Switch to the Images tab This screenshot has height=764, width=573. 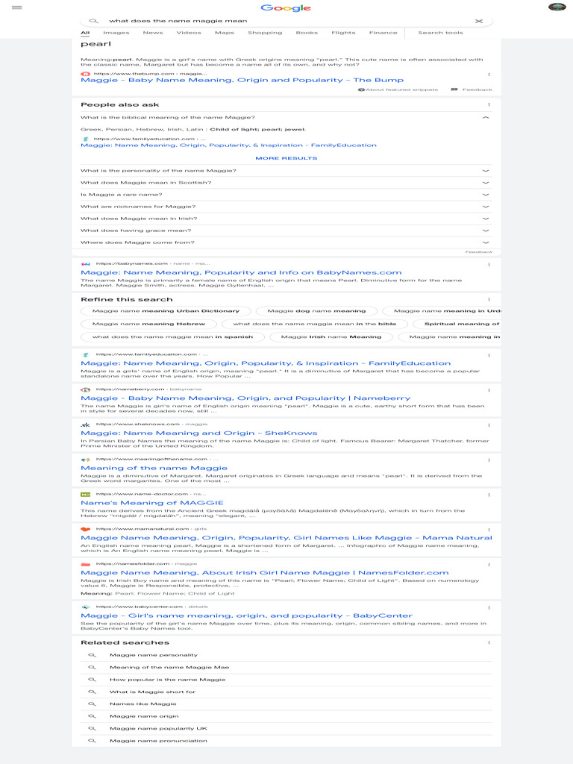[x=116, y=33]
